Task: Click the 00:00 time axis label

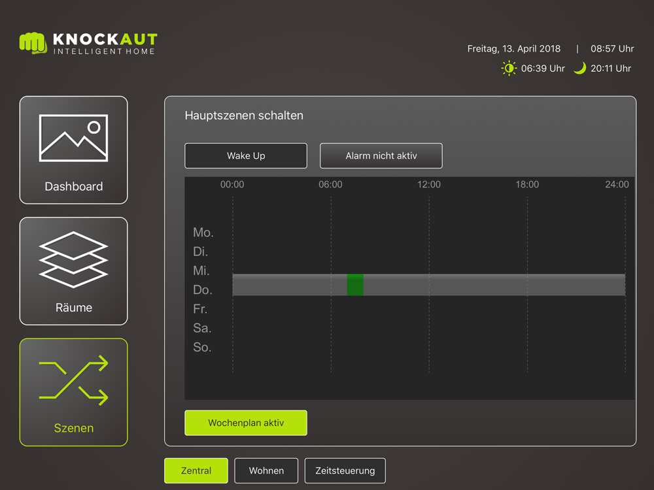Action: tap(232, 185)
